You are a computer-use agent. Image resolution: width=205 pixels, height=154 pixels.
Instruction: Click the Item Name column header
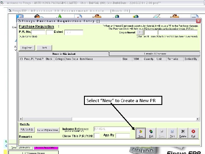click(100, 59)
